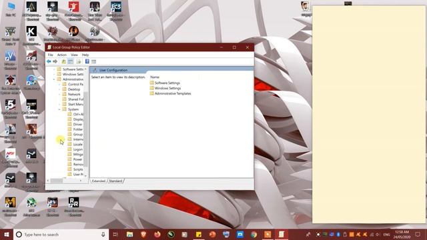The height and width of the screenshot is (240, 427).
Task: Select Administrative Templates in right pane list
Action: pos(170,93)
